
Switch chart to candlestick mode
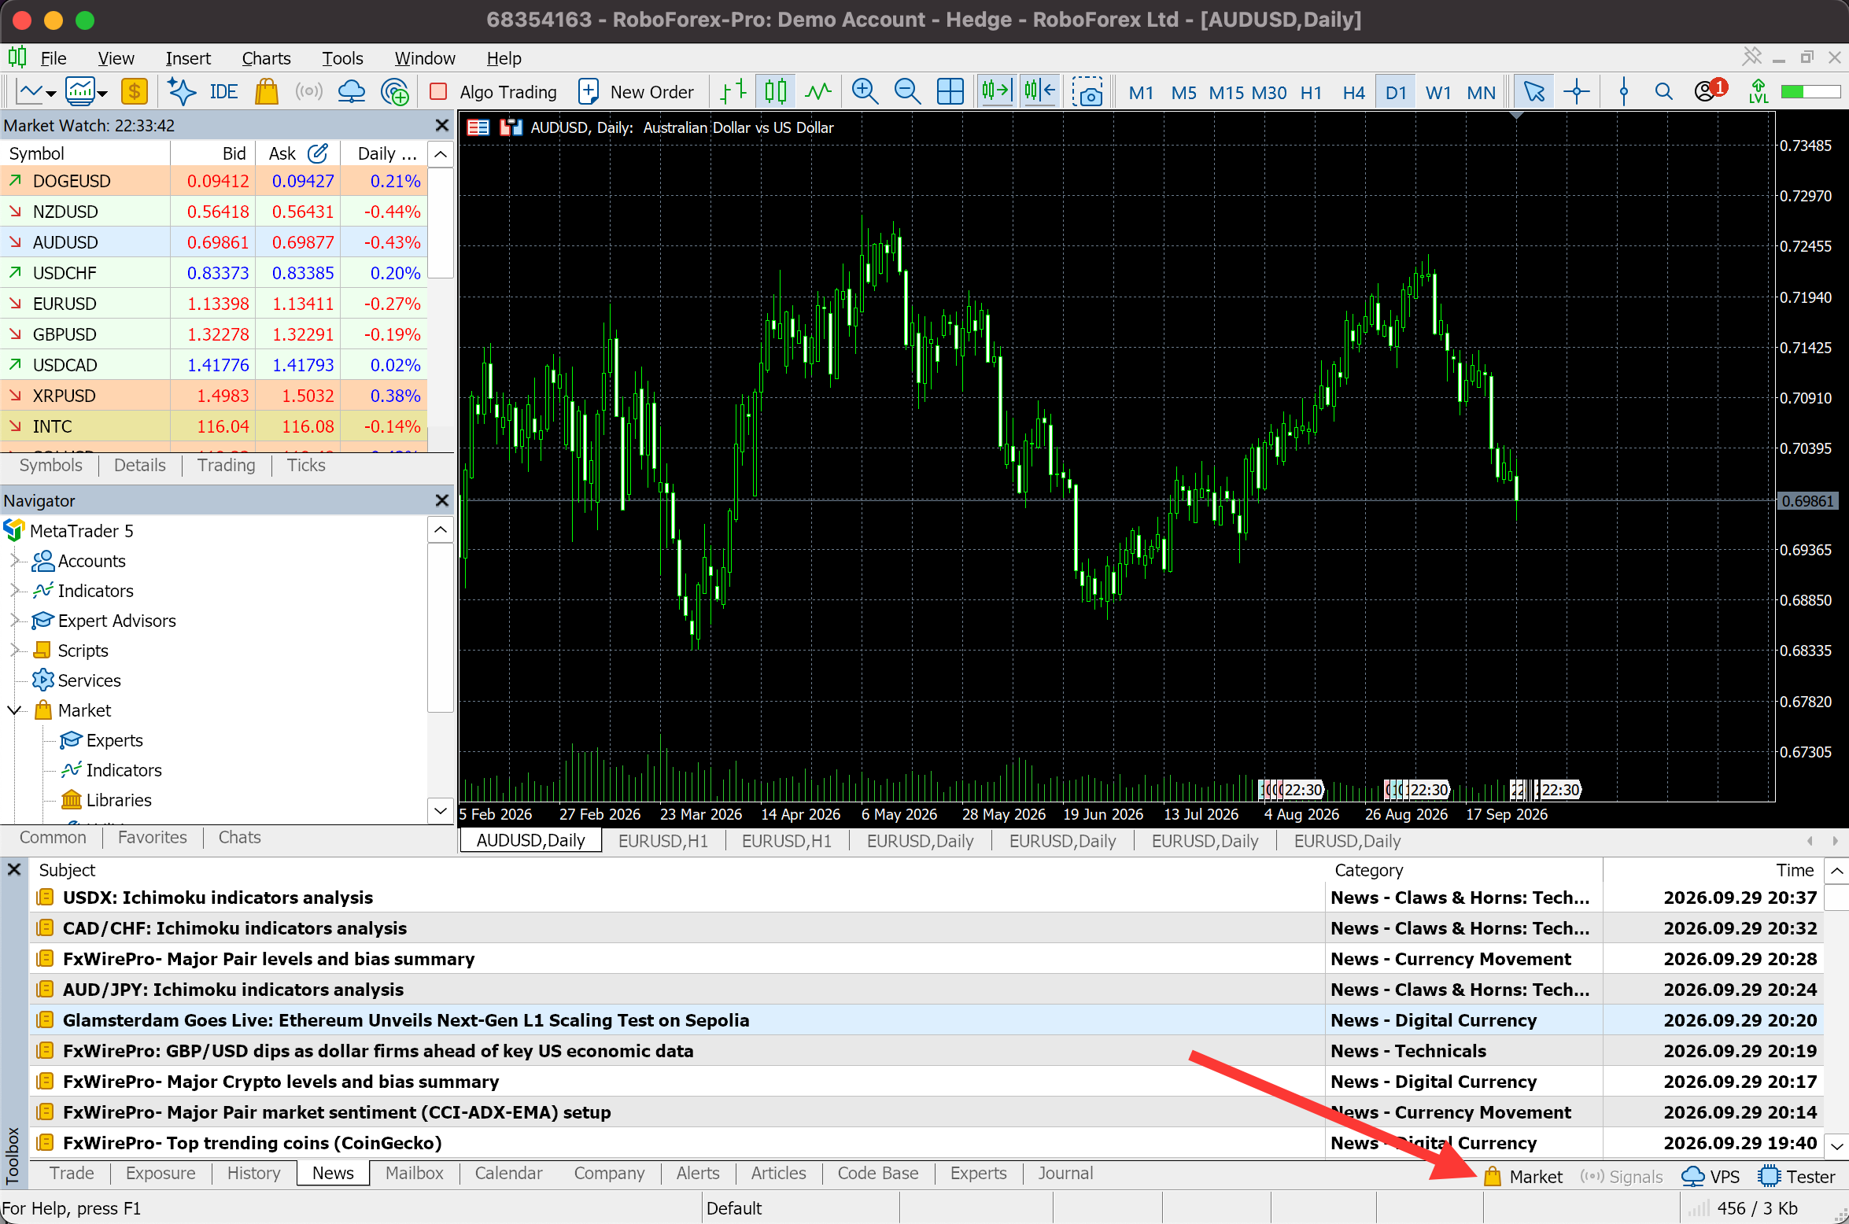point(775,92)
